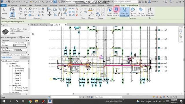Image resolution: width=185 pixels, height=104 pixels.
Task: Click the Properties help link
Action: tap(6, 57)
